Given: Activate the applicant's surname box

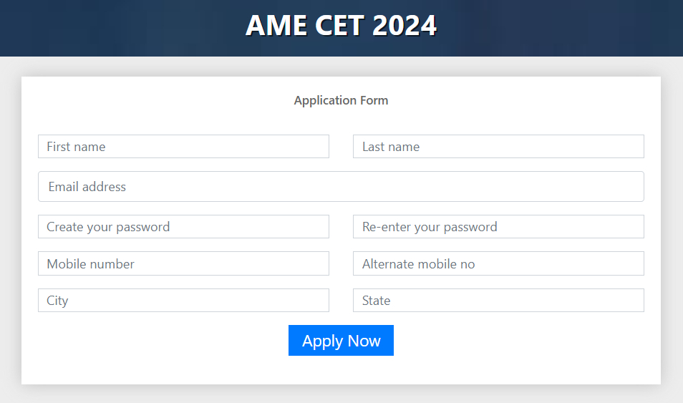Looking at the screenshot, I should (498, 147).
